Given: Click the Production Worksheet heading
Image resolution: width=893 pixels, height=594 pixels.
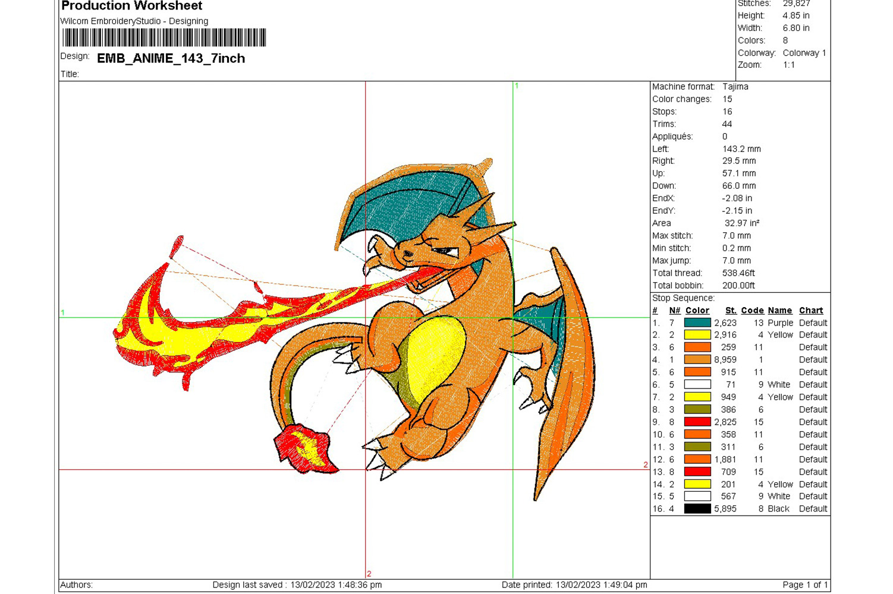Looking at the screenshot, I should (x=132, y=6).
